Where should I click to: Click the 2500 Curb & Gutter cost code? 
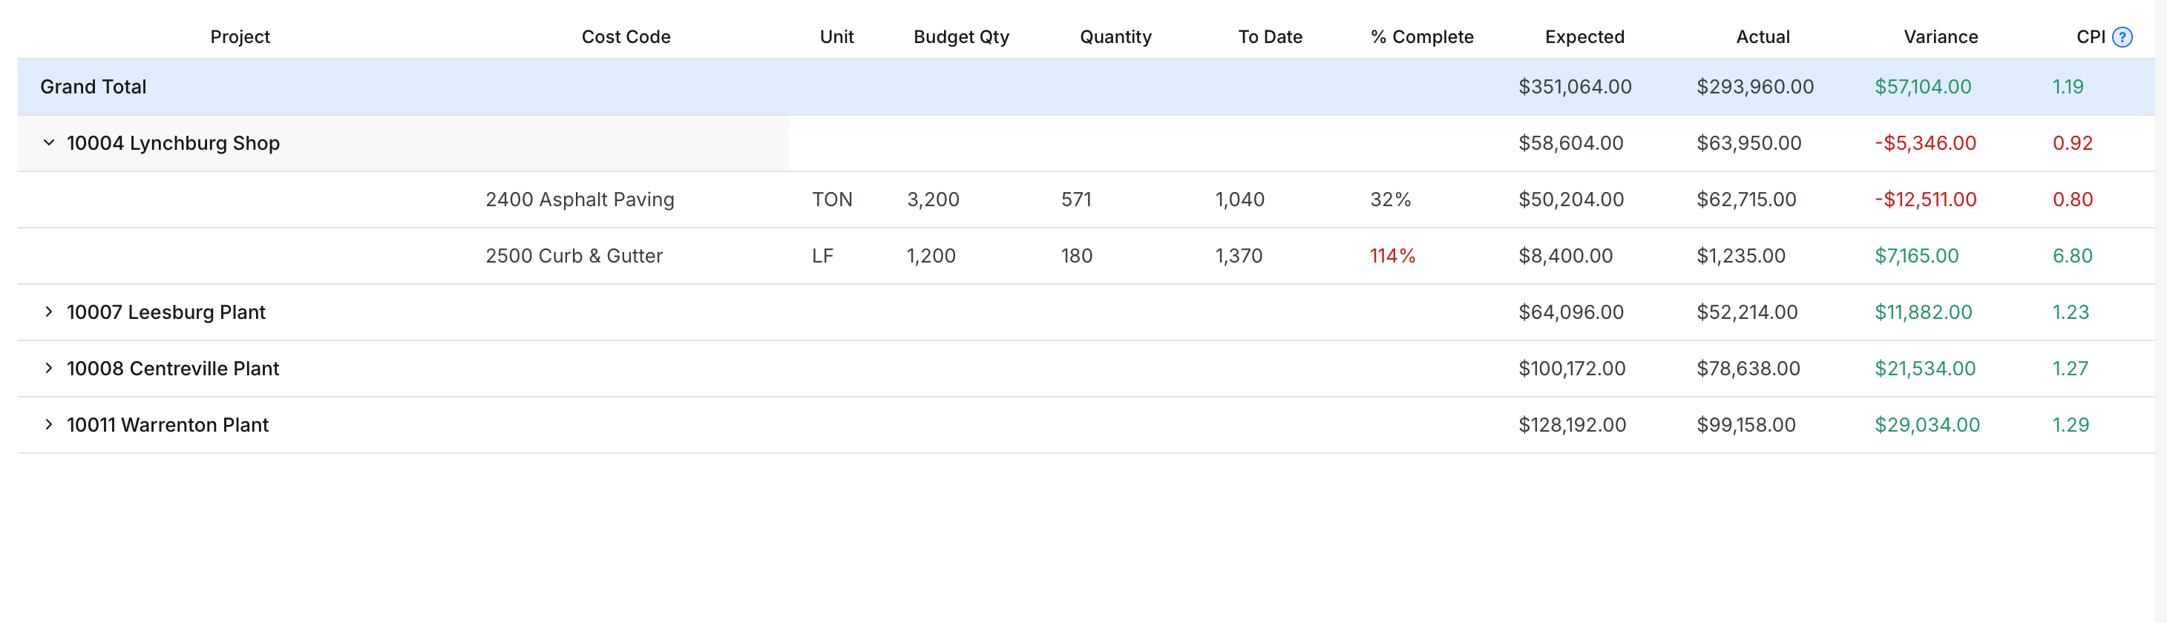(574, 256)
